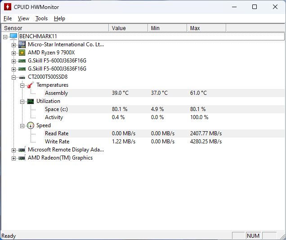The image size is (286, 240).
Task: Click the Activity value 0.4 %
Action: 118,117
